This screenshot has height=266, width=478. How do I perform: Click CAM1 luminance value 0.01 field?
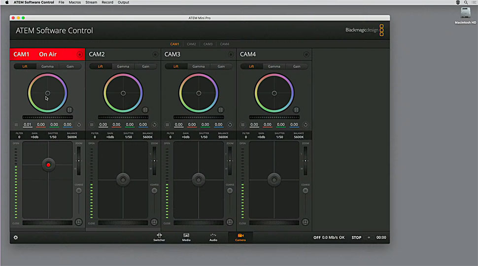pos(28,125)
